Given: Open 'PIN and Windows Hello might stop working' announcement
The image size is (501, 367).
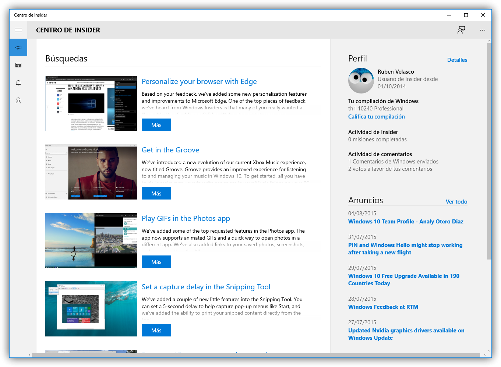Looking at the screenshot, I should [x=405, y=249].
